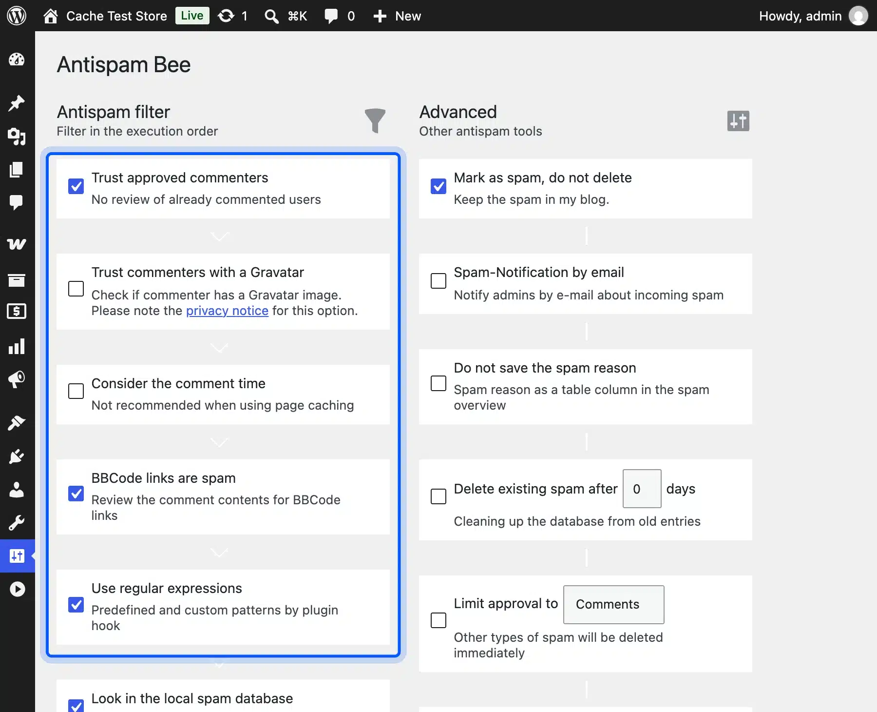
Task: Enable Trust commenters with a Gravatar
Action: tap(76, 289)
